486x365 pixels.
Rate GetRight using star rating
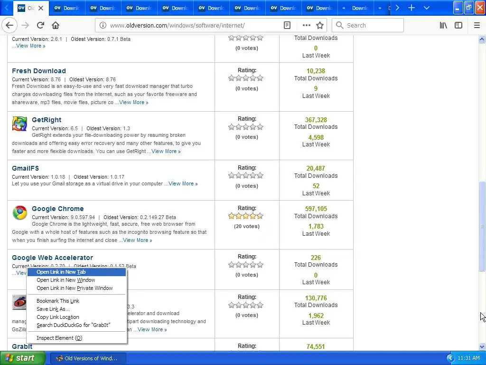[246, 127]
